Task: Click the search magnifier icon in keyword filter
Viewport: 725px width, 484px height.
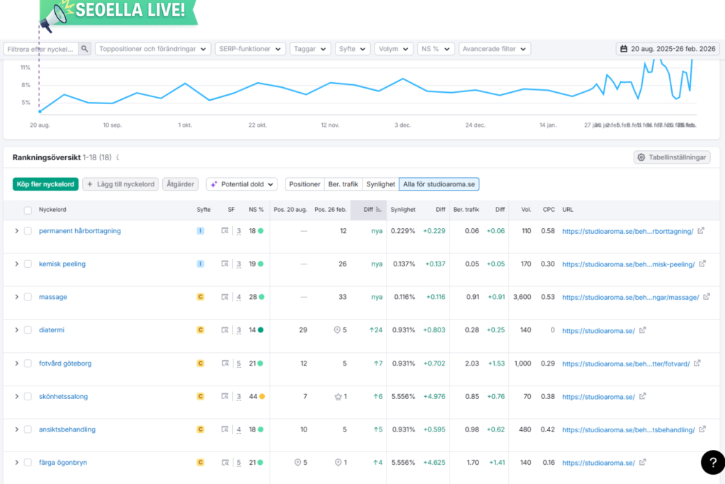Action: pyautogui.click(x=85, y=49)
